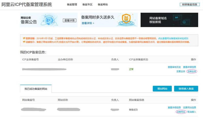Image resolution: width=203 pixels, height=118 pixels.
Task: Click the globe graphic on 备案公告 banner
Action: click(x=49, y=20)
